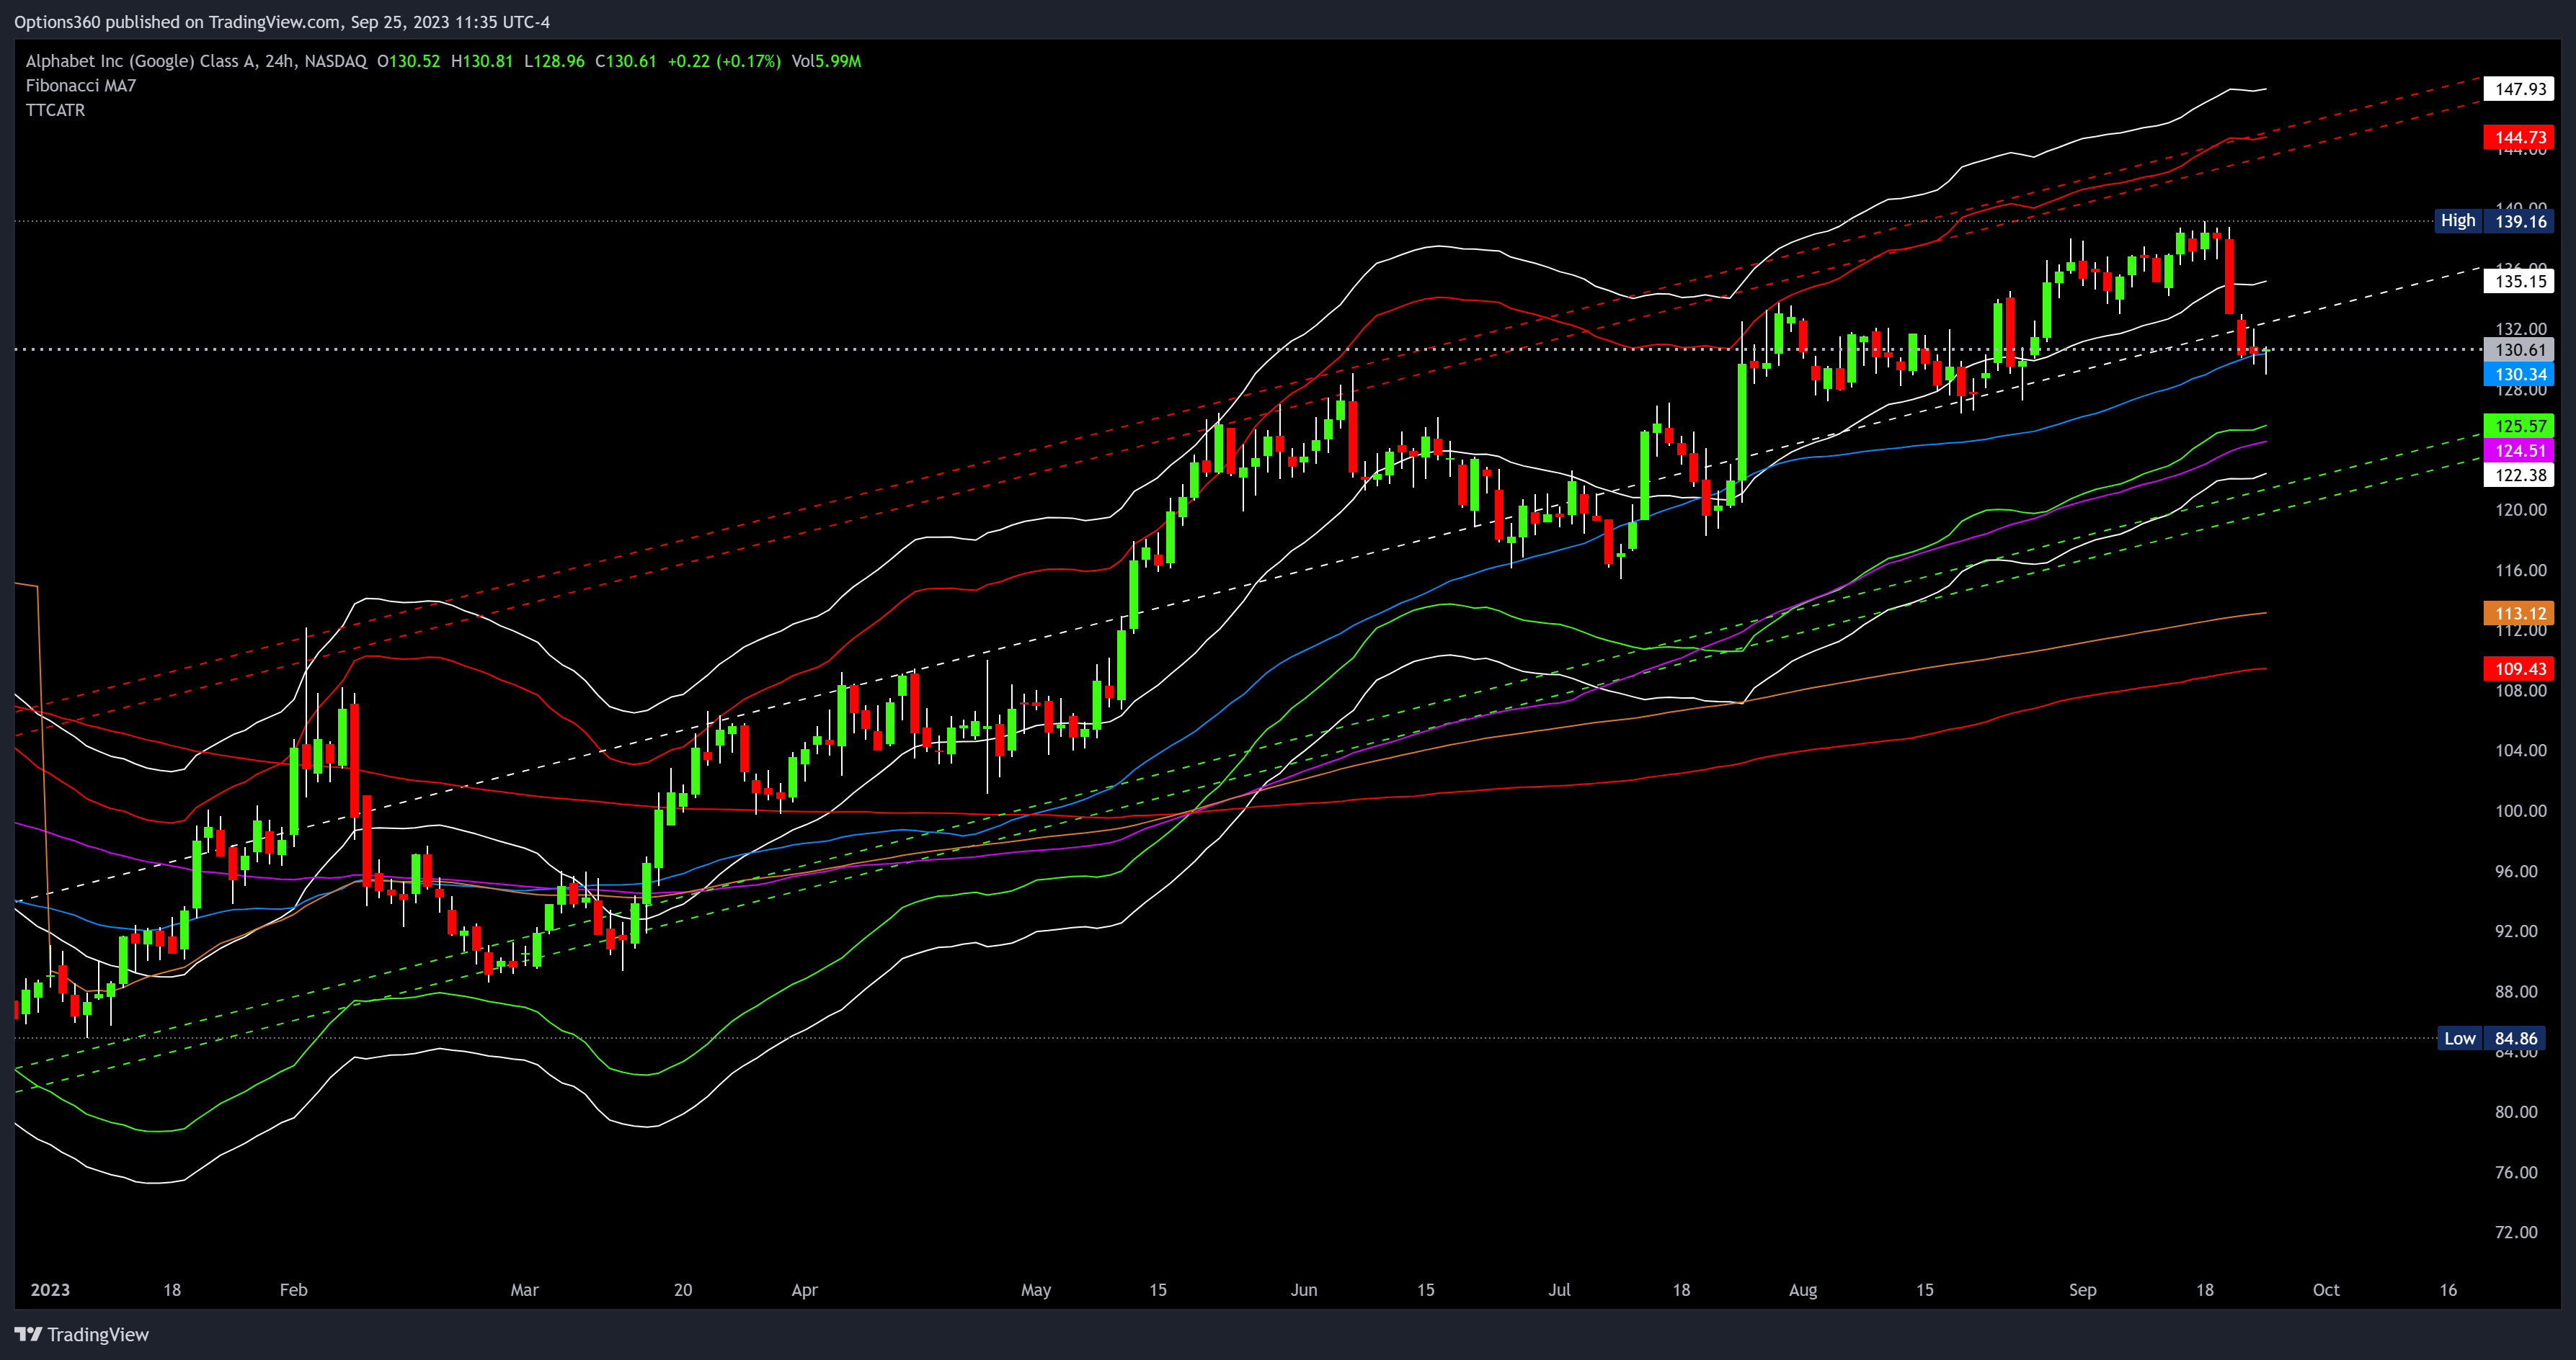Click the O130.52 open price value
This screenshot has height=1360, width=2576.
point(408,61)
